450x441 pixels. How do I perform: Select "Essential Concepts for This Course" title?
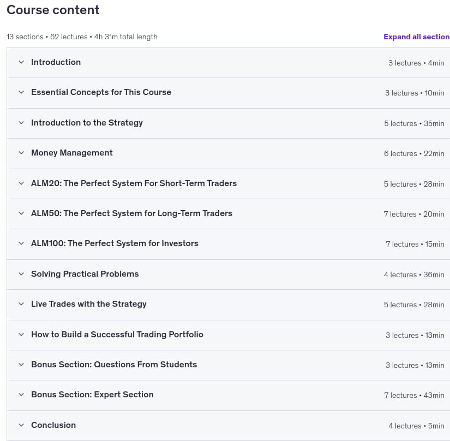(x=101, y=92)
